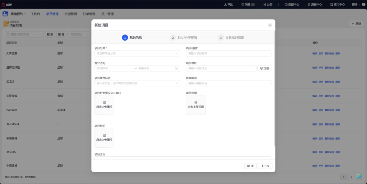
Task: Click 编辑 in the 大声道发 row
Action: 315,53
